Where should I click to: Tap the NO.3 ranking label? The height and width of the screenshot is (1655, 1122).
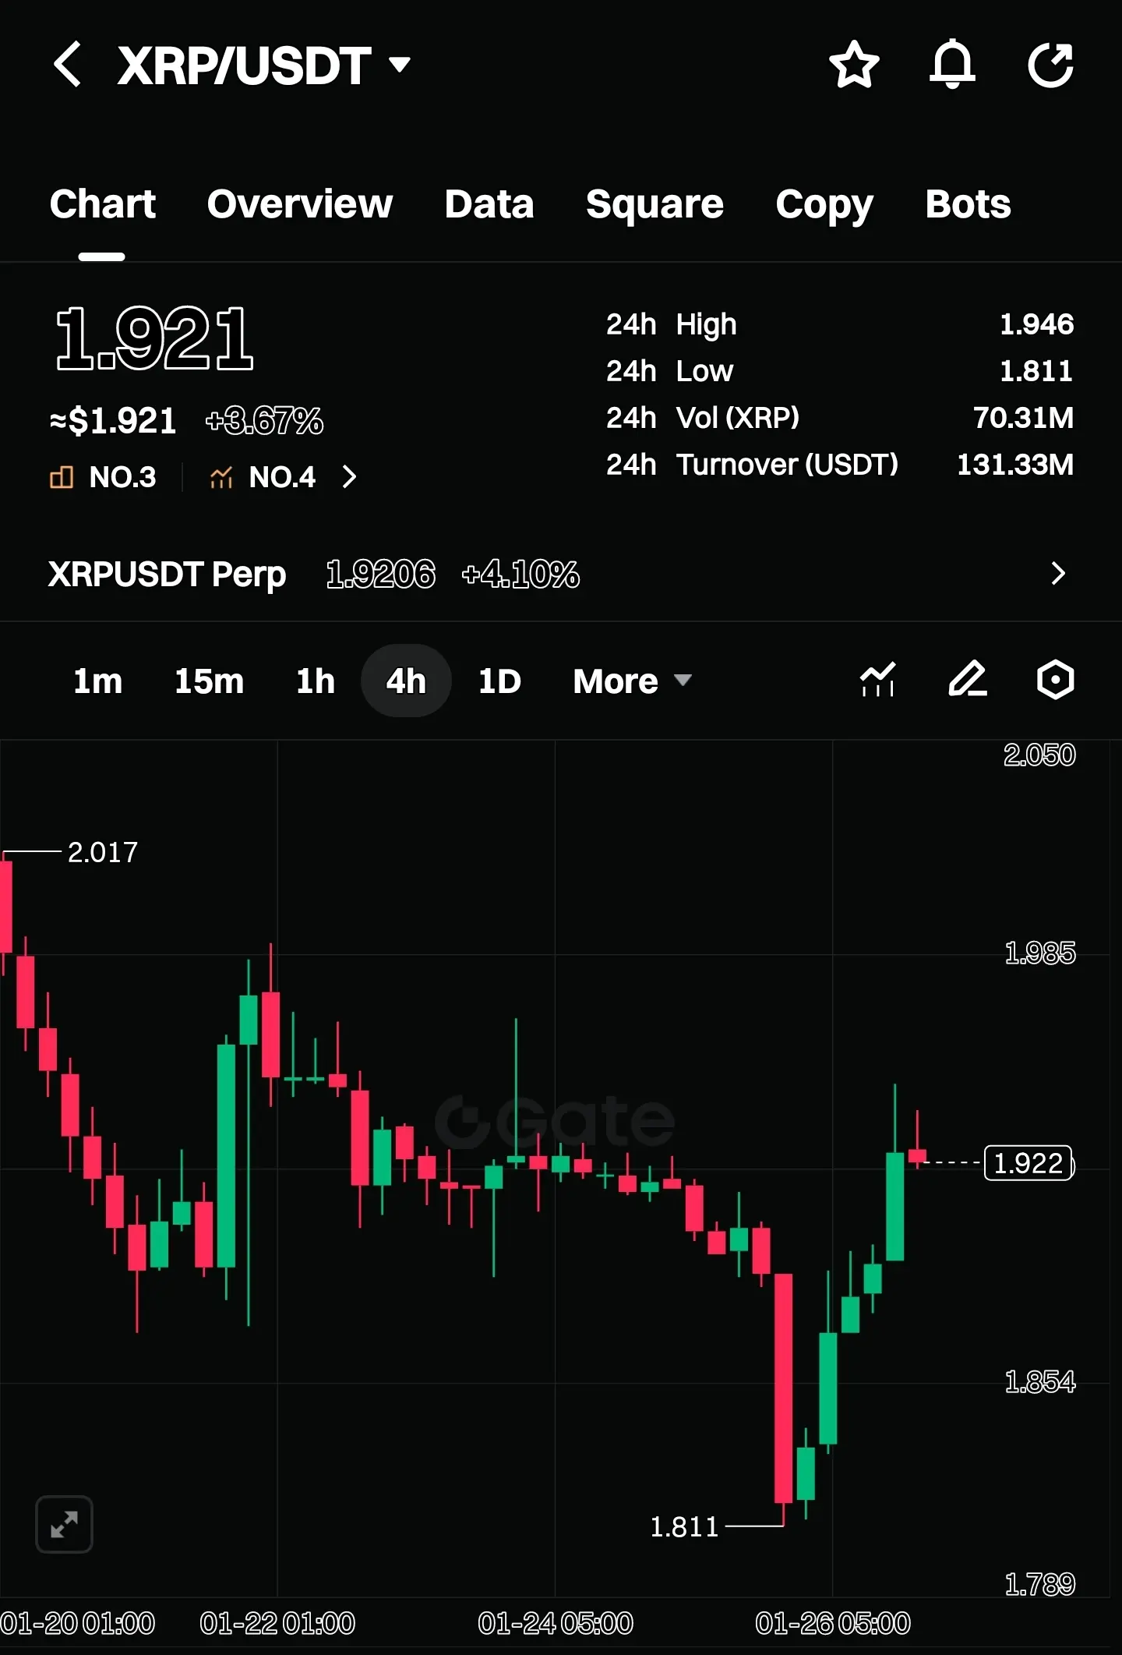(x=123, y=477)
